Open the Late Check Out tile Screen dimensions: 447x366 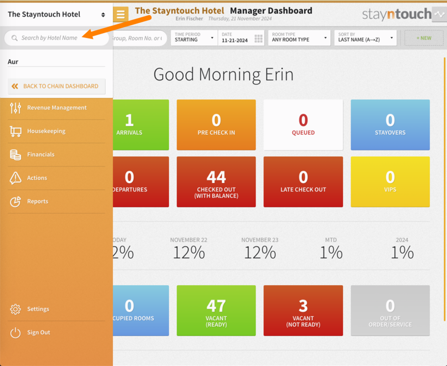click(x=303, y=182)
